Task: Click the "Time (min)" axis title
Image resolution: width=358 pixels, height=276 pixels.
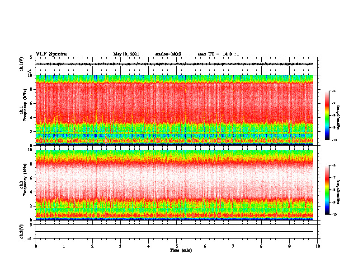Action: 181,250
